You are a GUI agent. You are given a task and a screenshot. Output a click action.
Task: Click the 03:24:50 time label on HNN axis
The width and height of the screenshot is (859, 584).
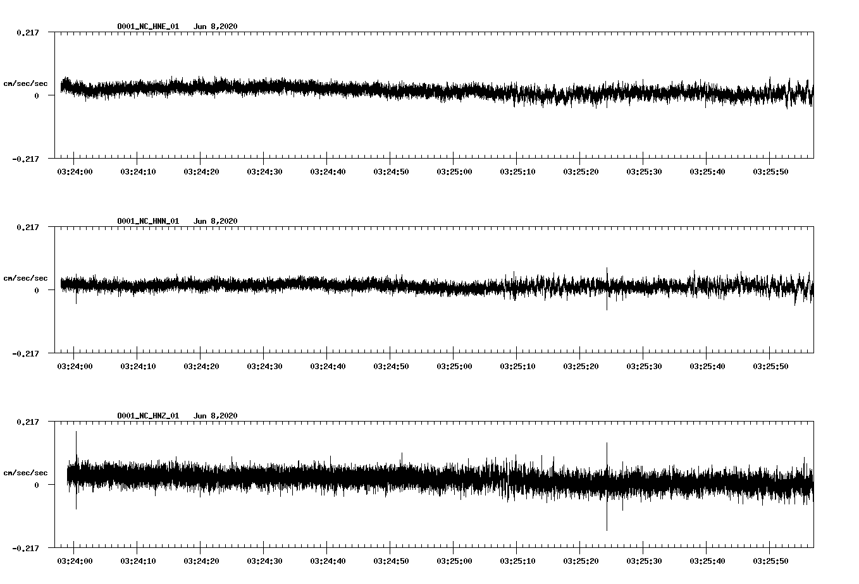[391, 366]
